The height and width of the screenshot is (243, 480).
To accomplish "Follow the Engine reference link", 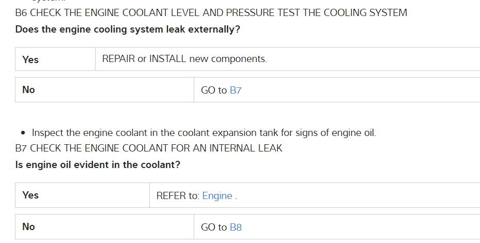I will [217, 196].
